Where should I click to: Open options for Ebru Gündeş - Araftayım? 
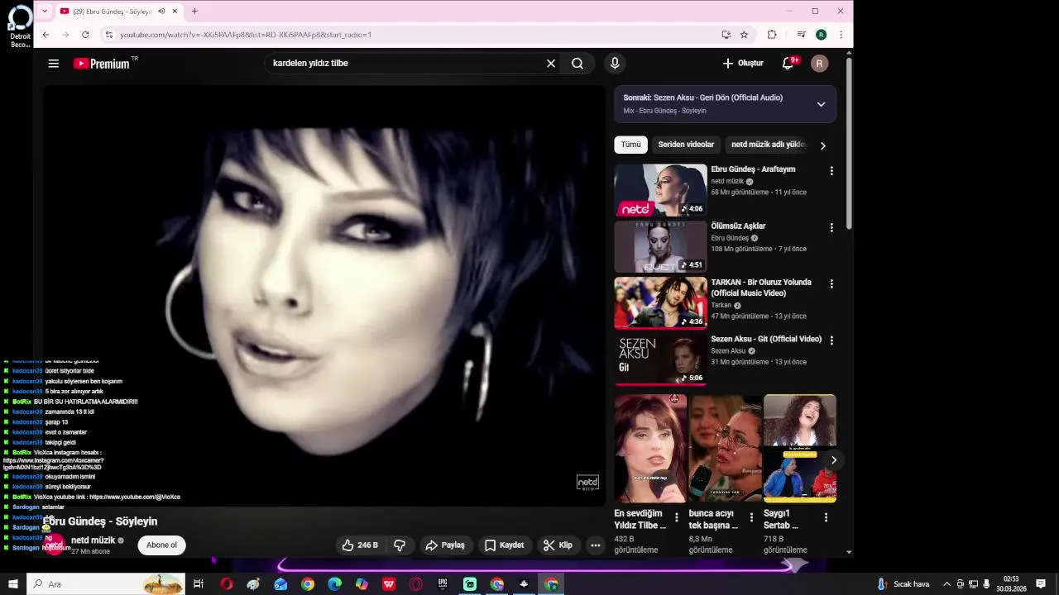(x=831, y=170)
